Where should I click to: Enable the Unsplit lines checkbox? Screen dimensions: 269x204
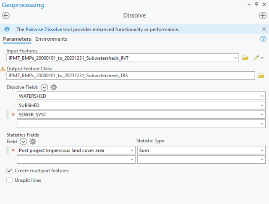tap(9, 180)
